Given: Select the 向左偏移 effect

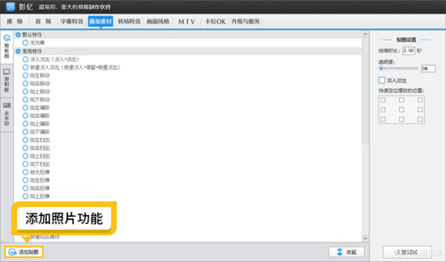Looking at the screenshot, I should pyautogui.click(x=25, y=108).
